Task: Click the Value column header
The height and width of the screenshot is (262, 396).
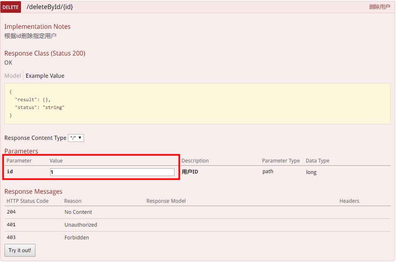Action: click(56, 161)
